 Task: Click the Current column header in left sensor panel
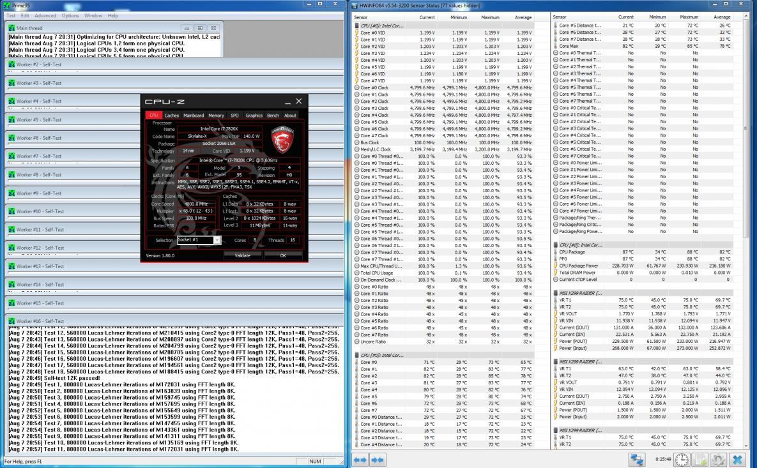pos(427,17)
